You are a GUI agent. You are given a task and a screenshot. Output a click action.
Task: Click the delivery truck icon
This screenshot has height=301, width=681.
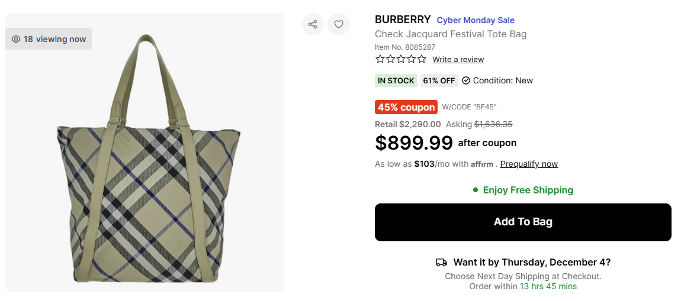(441, 263)
